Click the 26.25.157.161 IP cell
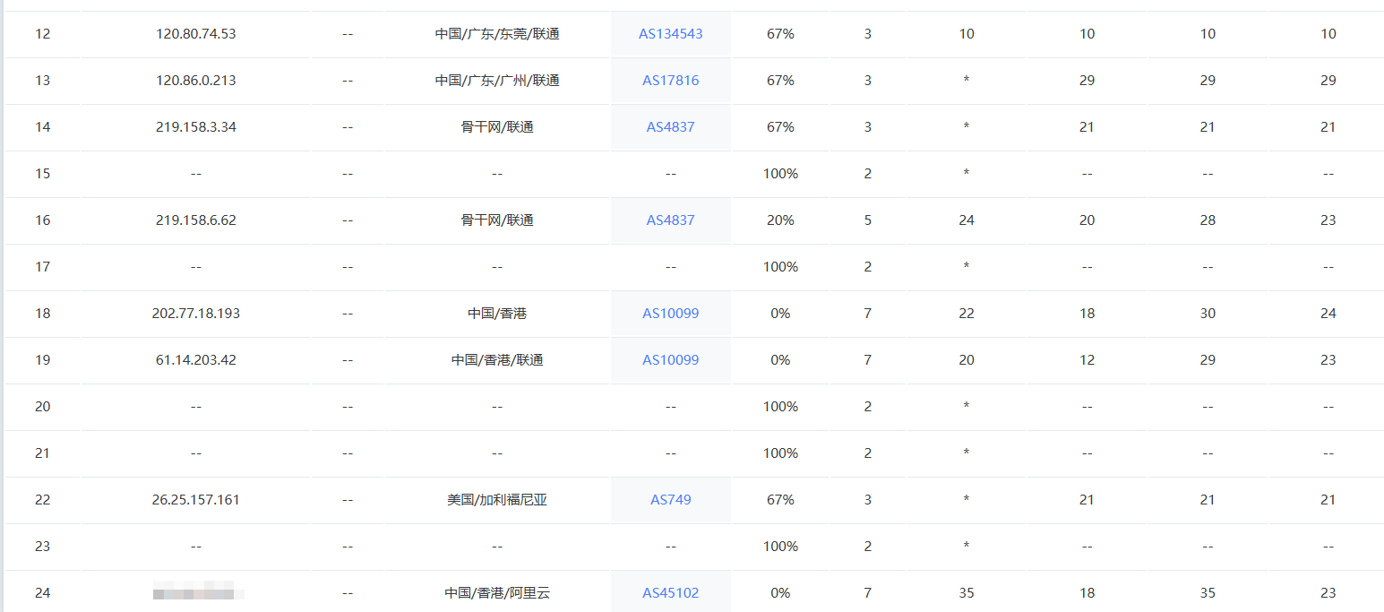The width and height of the screenshot is (1384, 612). pyautogui.click(x=196, y=500)
